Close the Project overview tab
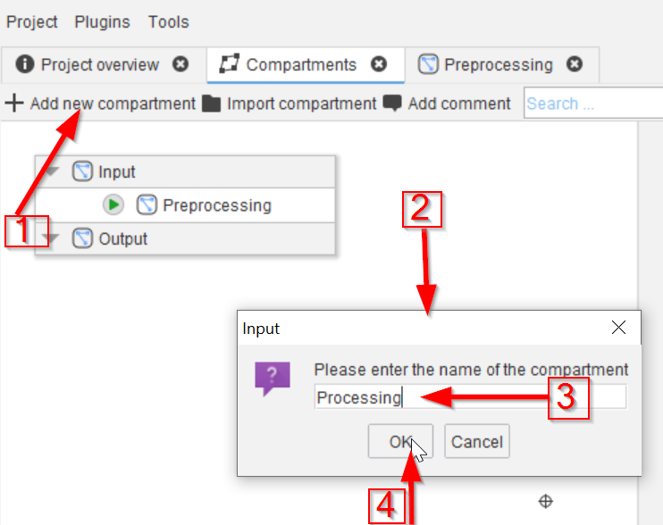The width and height of the screenshot is (663, 525). (x=180, y=64)
